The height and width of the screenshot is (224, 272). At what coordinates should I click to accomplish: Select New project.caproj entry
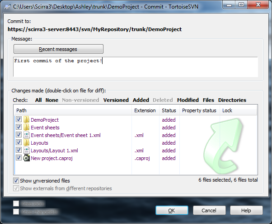point(52,158)
